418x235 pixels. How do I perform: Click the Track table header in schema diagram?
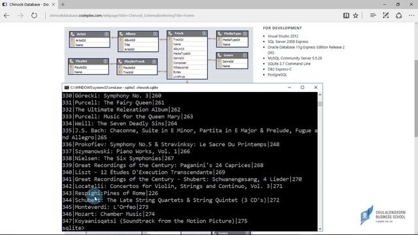pos(187,33)
